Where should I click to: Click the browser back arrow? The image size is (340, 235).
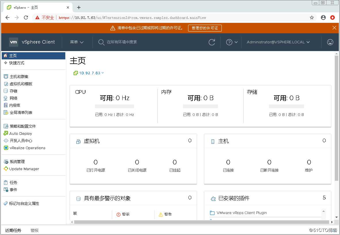point(7,18)
